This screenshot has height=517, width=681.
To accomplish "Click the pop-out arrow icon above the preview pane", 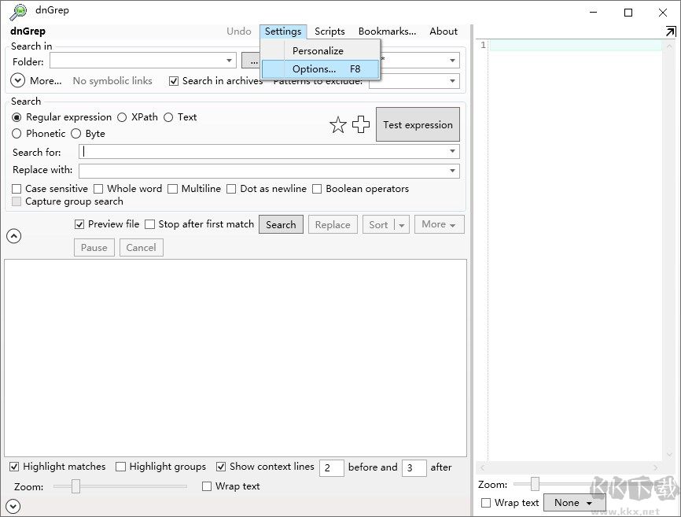I will point(669,31).
